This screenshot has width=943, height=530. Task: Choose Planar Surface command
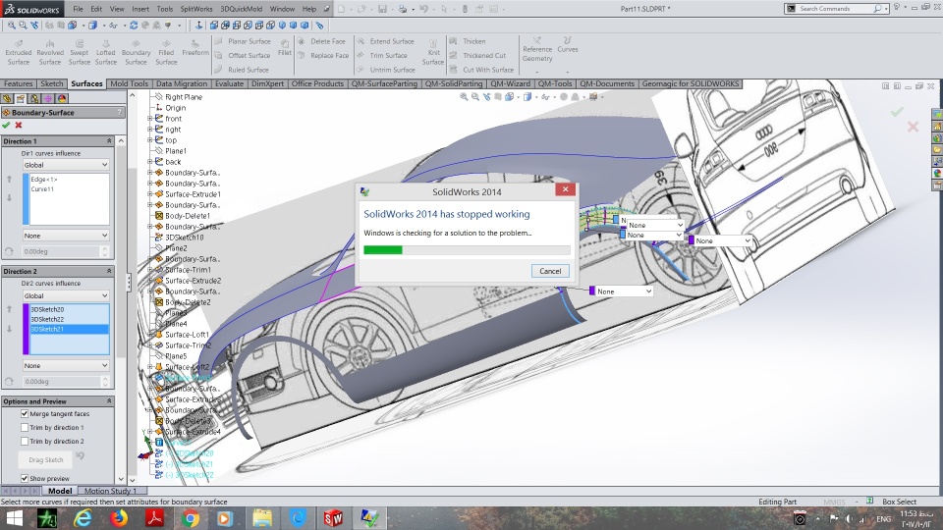[243, 41]
